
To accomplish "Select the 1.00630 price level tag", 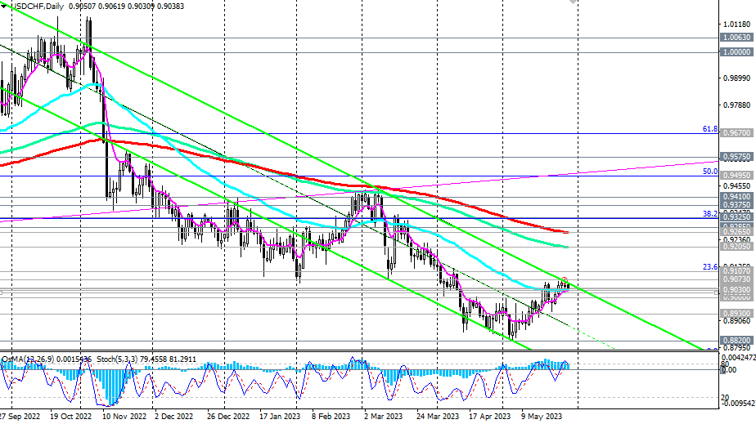I will (736, 37).
